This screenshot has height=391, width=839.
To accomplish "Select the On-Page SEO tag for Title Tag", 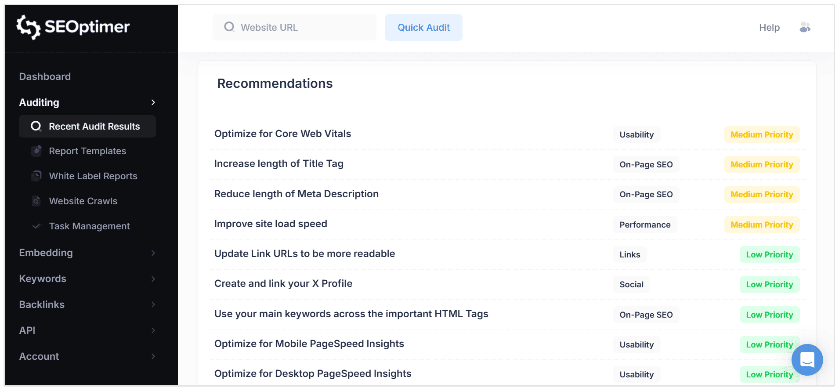I will [646, 164].
